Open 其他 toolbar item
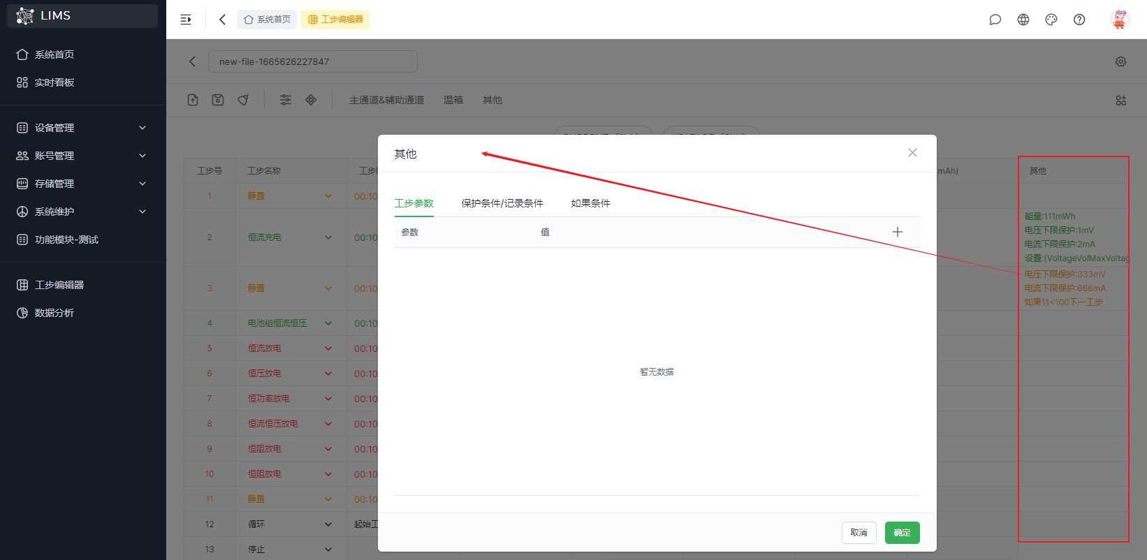Screen dimensions: 1147x560 click(x=492, y=100)
